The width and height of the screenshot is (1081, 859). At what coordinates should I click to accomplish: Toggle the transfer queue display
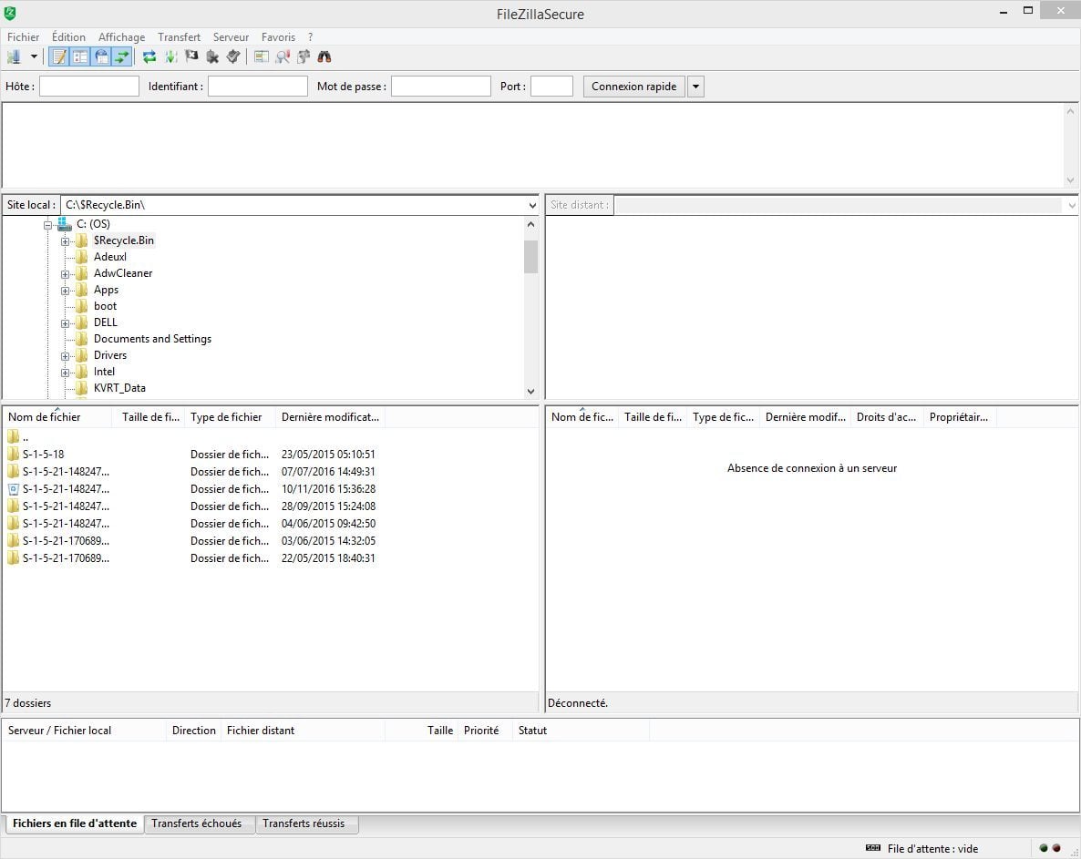pos(122,56)
